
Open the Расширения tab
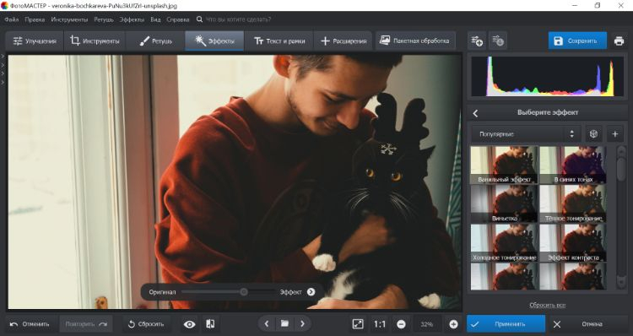coord(344,41)
